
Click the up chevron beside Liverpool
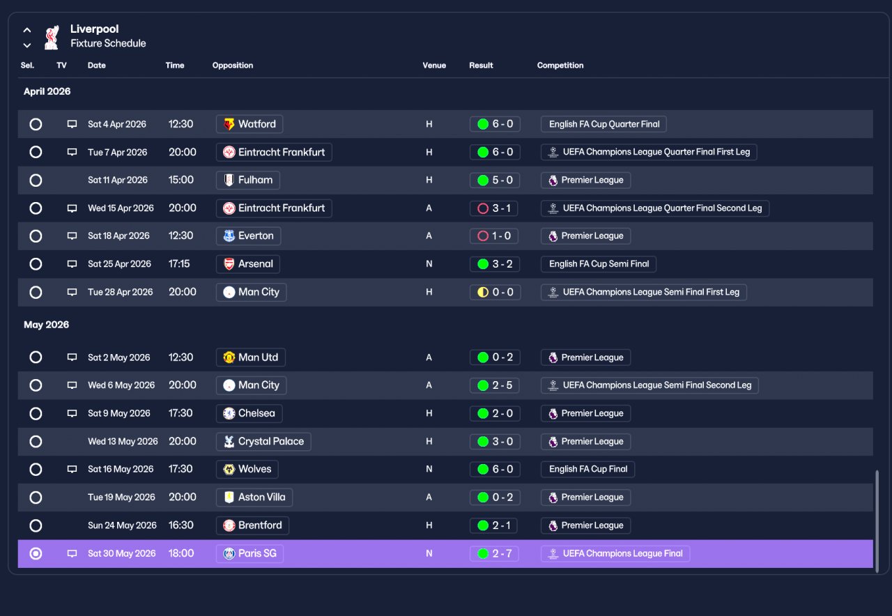pyautogui.click(x=27, y=30)
